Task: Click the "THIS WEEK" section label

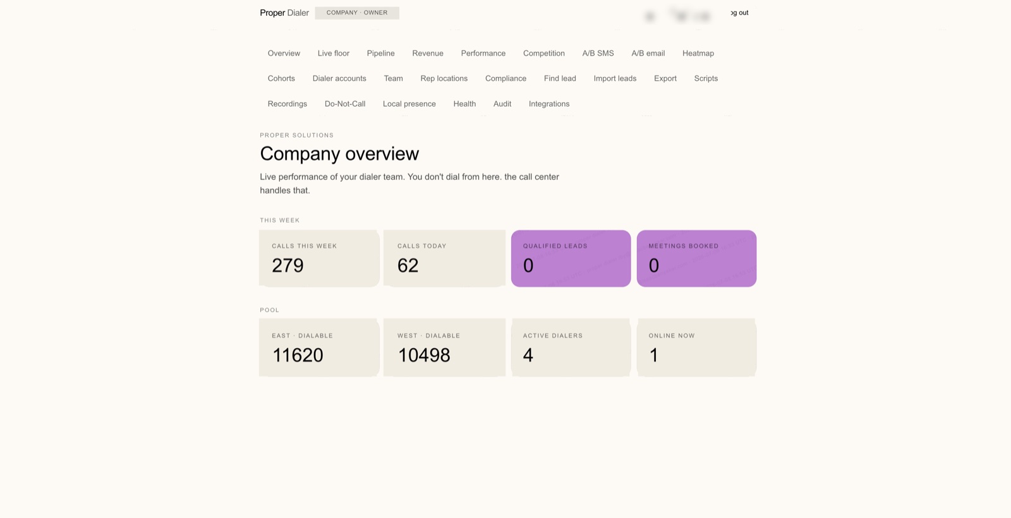Action: point(280,220)
